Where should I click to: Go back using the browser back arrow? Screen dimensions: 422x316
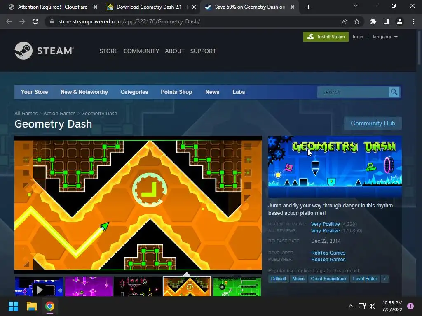[9, 21]
